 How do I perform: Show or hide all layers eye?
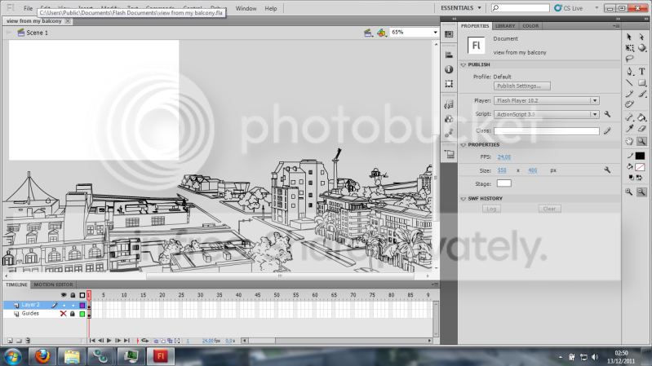pyautogui.click(x=64, y=295)
